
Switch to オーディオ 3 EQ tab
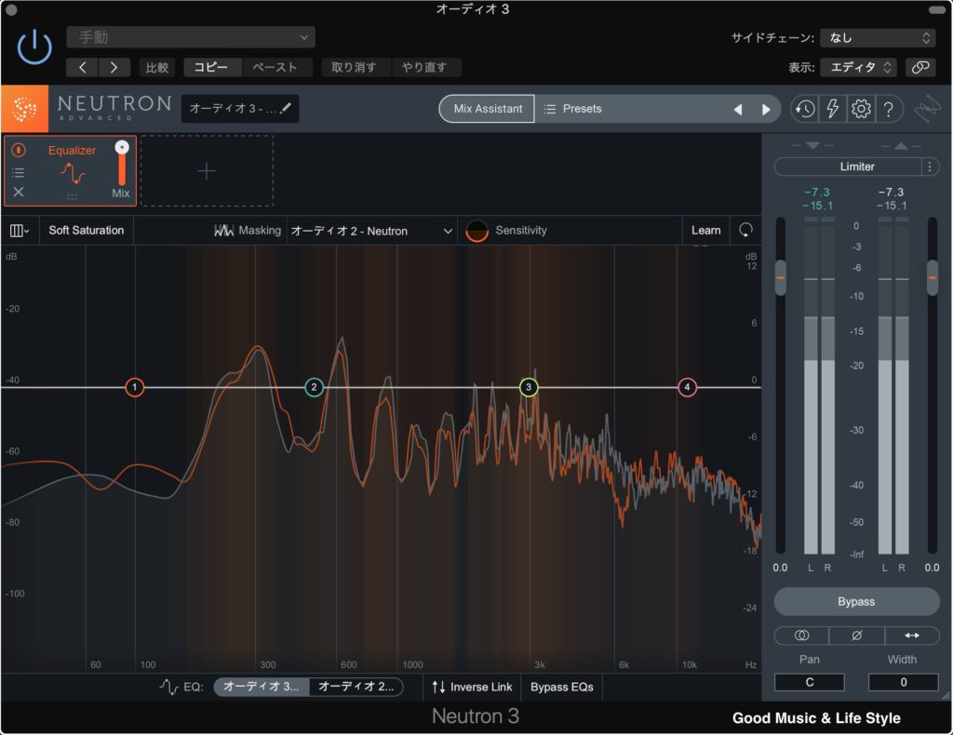point(262,687)
